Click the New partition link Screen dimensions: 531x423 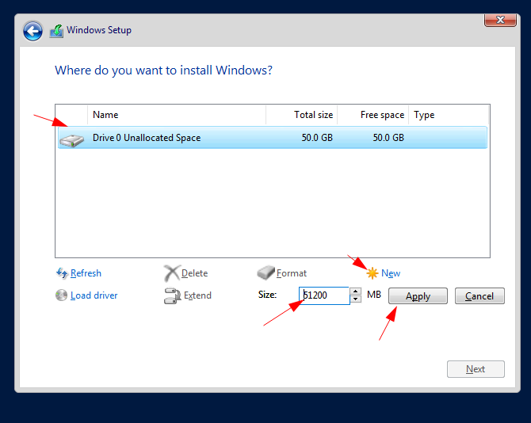click(391, 273)
